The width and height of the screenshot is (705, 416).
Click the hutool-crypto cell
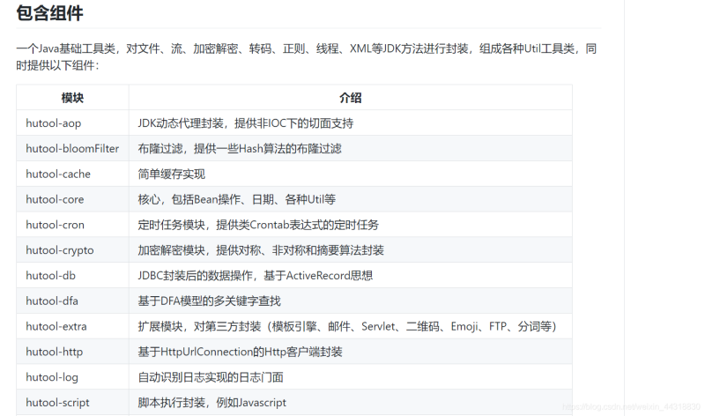[x=72, y=250]
